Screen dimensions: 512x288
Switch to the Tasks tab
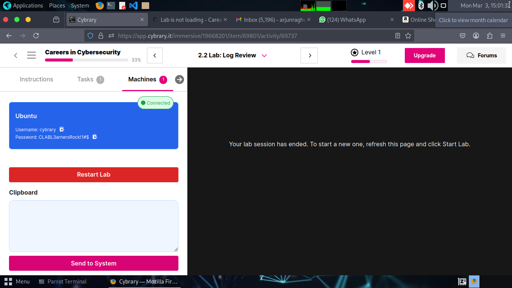click(85, 79)
